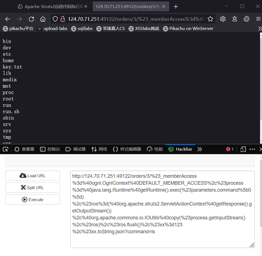Screen dimensions: 262x256
Task: Click the run.sh entry in the output
Action: coord(11,111)
